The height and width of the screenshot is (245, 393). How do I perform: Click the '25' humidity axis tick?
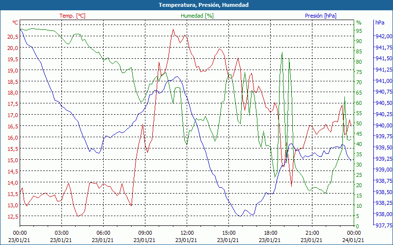point(359,175)
